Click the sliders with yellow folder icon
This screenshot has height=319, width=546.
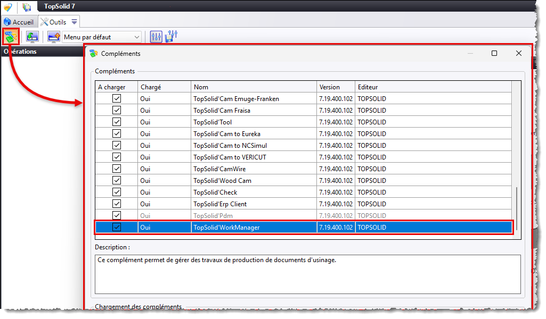[x=172, y=36]
